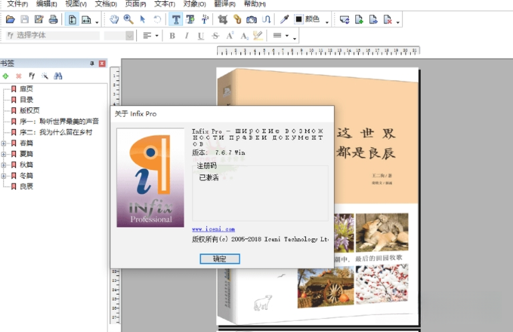The height and width of the screenshot is (332, 513).
Task: Toggle Superscript formatting
Action: (x=230, y=35)
